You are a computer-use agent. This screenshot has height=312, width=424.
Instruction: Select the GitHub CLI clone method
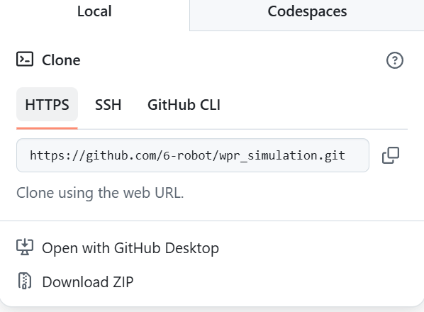point(184,104)
